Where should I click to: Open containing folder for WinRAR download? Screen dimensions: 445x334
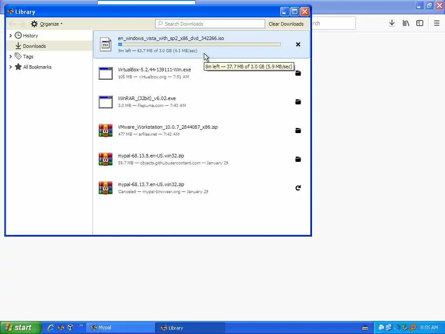(x=298, y=102)
